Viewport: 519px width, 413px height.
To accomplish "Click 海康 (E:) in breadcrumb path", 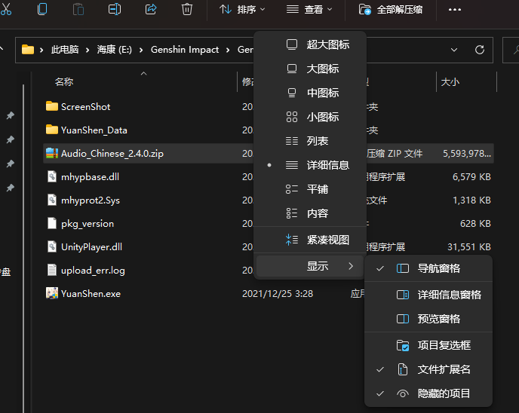I will pos(114,50).
